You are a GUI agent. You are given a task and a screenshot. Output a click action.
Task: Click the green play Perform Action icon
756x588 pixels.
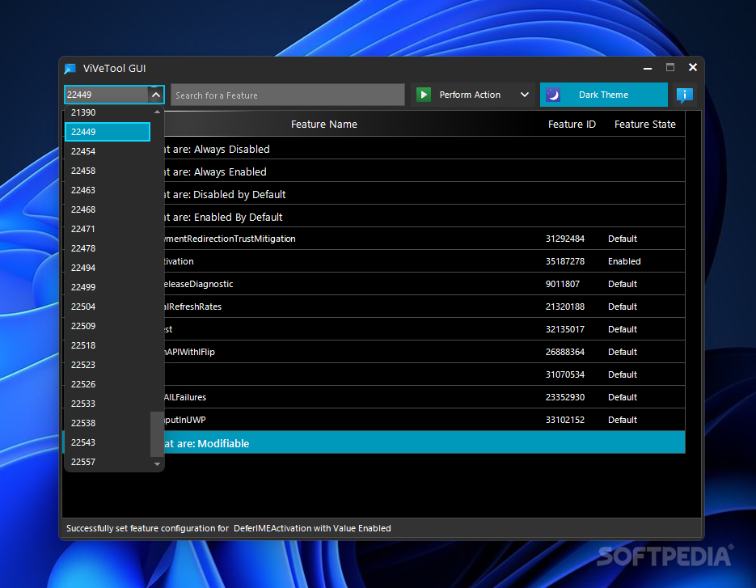tap(424, 95)
